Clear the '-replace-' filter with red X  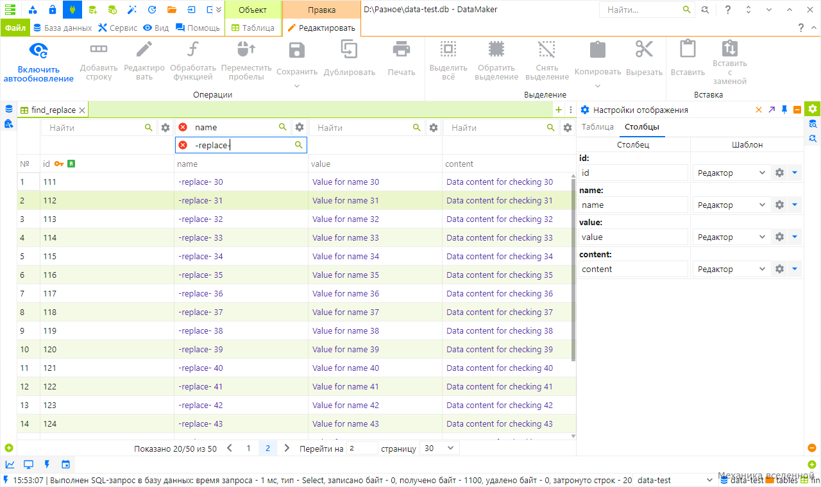coord(183,146)
